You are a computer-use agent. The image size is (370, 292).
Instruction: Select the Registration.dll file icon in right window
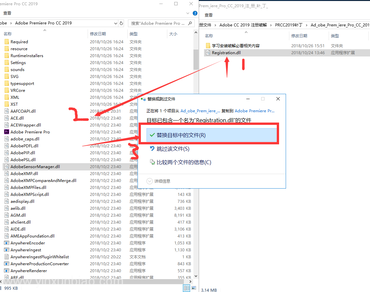click(x=208, y=53)
